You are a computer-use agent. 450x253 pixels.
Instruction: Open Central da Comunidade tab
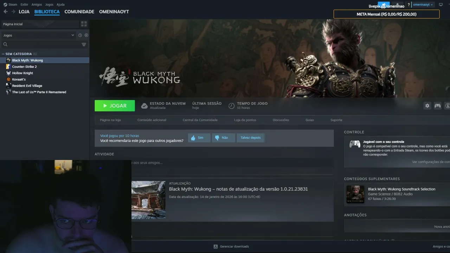(x=200, y=120)
